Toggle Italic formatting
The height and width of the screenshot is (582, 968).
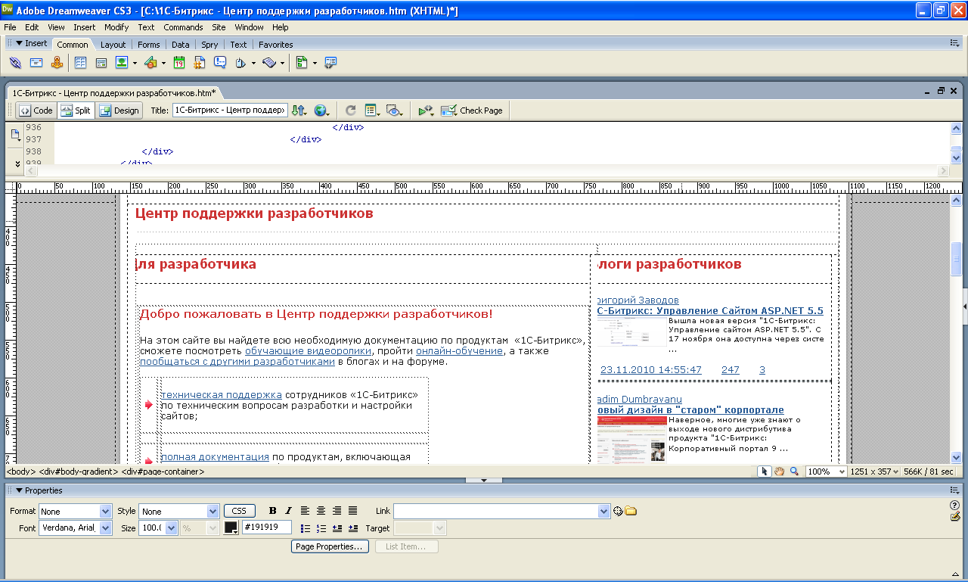pyautogui.click(x=288, y=511)
